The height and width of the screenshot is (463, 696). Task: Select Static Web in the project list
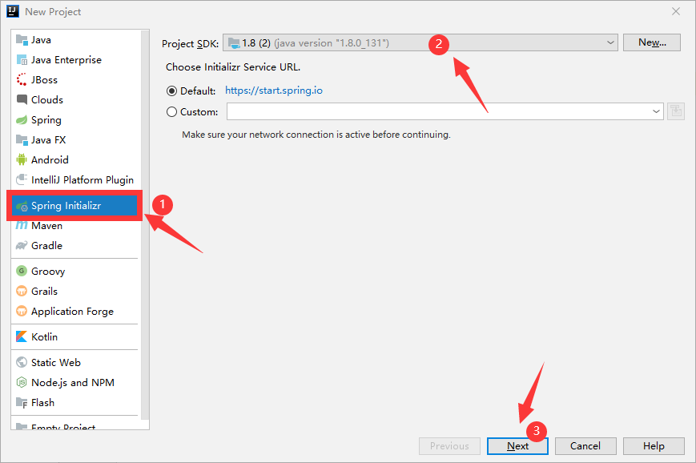click(74, 362)
